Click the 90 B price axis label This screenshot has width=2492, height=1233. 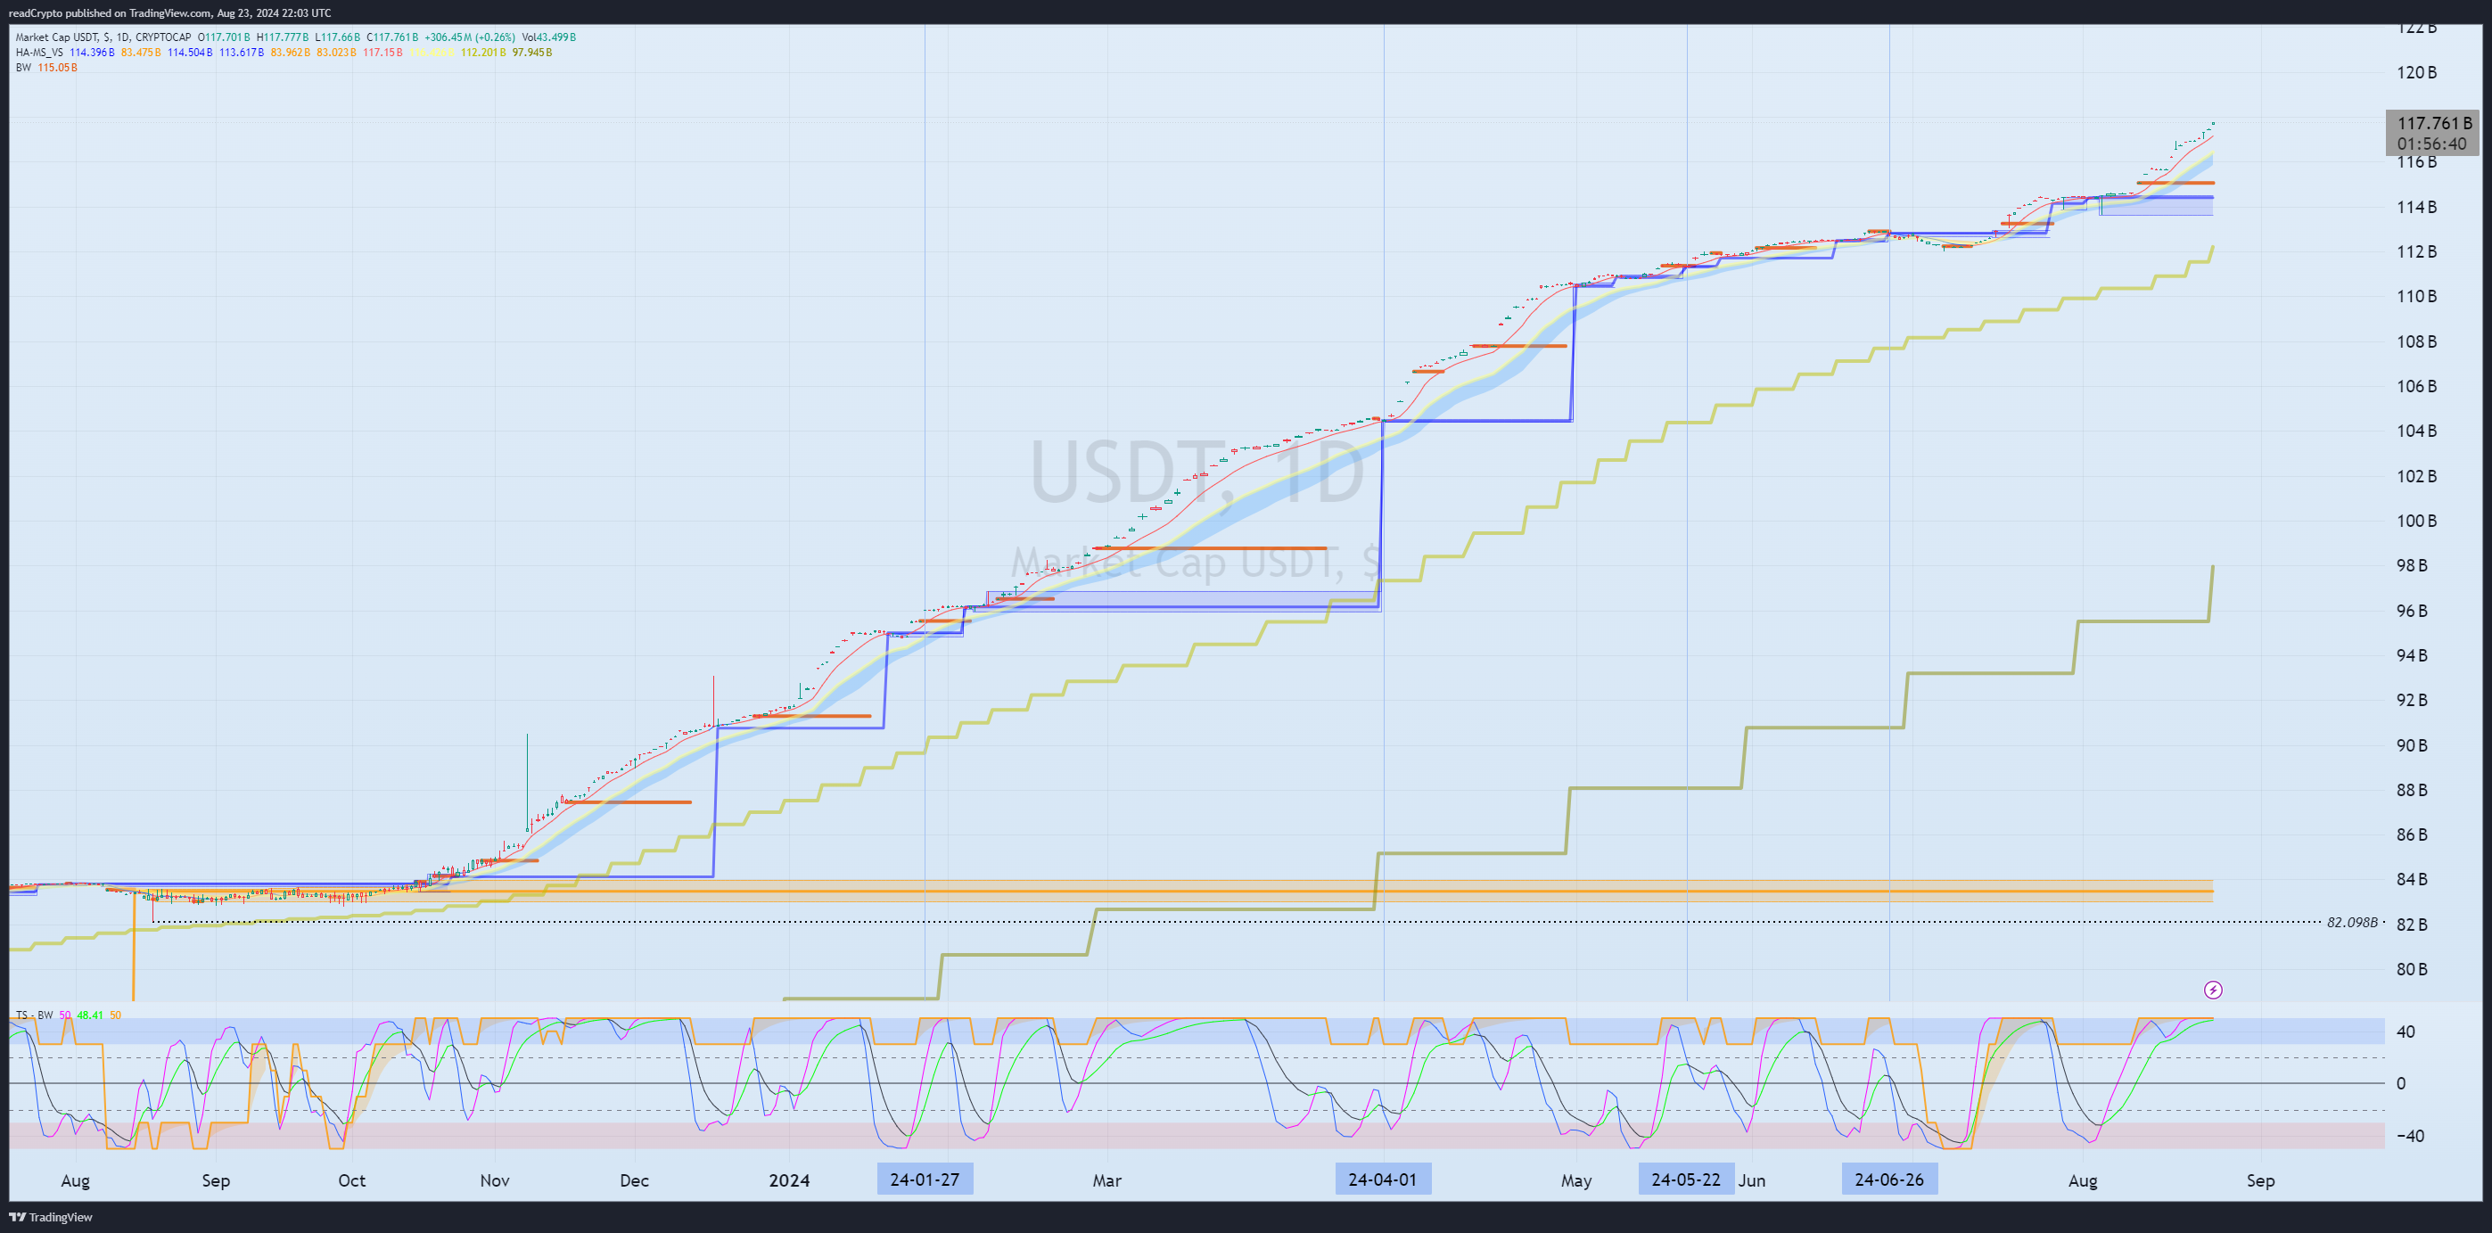pyautogui.click(x=2412, y=744)
